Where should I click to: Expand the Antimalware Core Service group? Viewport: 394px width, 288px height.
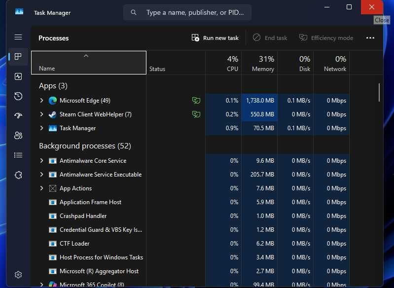41,161
